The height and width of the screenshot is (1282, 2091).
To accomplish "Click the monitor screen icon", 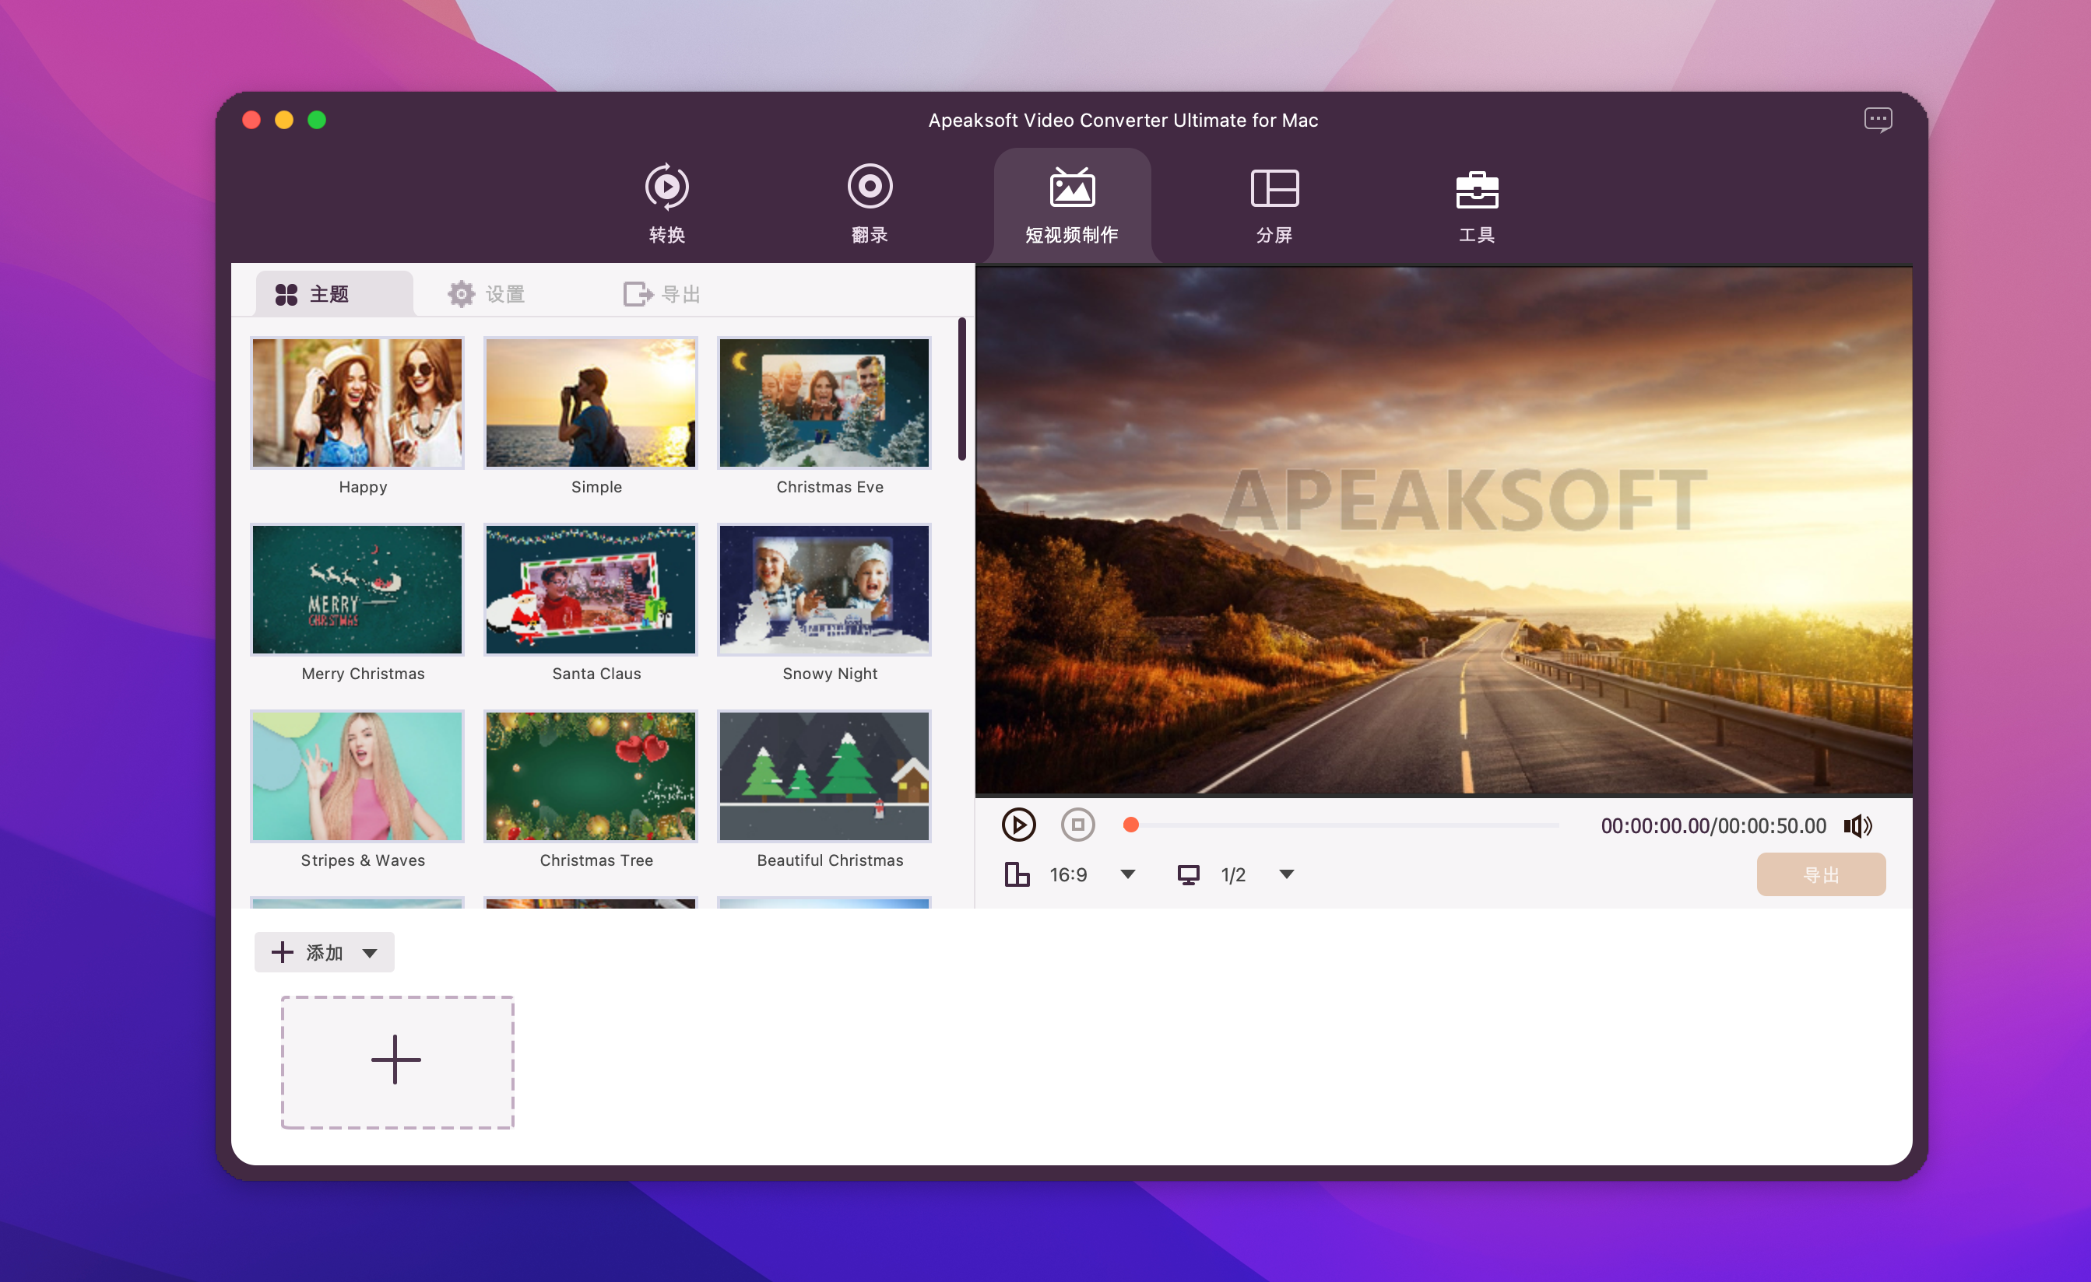I will point(1188,874).
